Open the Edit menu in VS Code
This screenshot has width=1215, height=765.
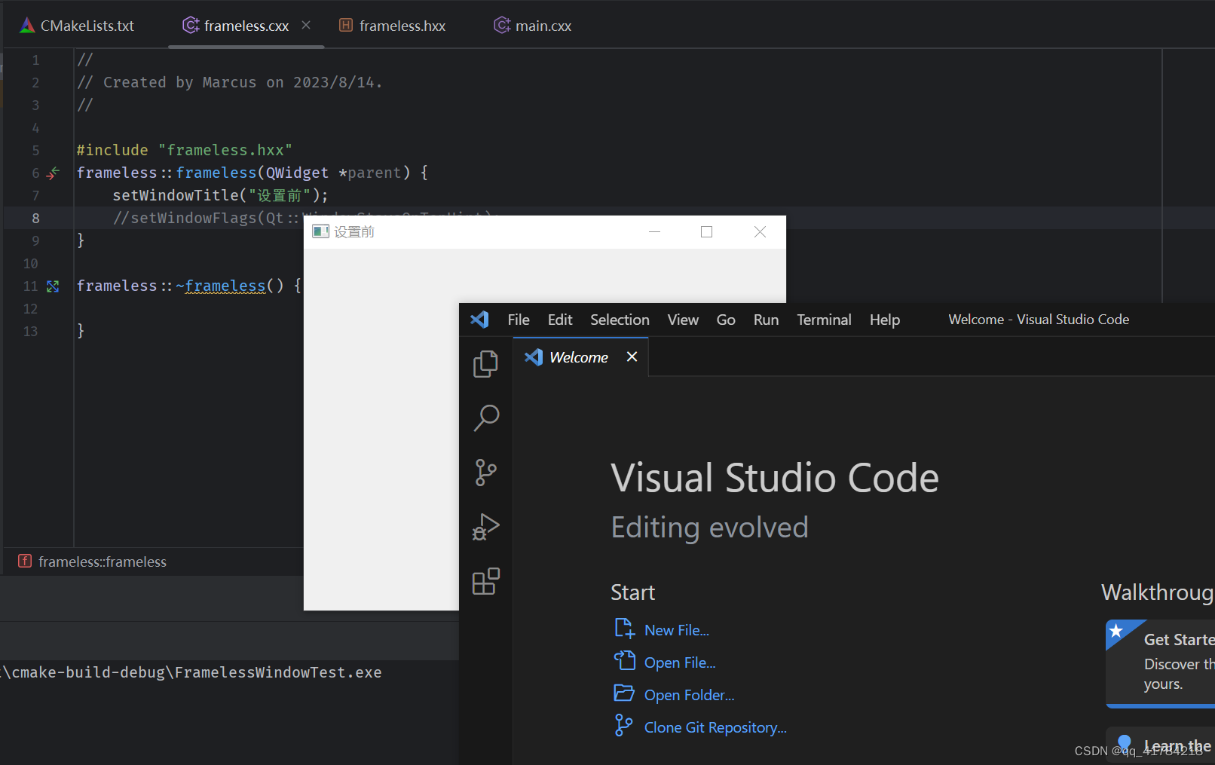[x=560, y=320]
